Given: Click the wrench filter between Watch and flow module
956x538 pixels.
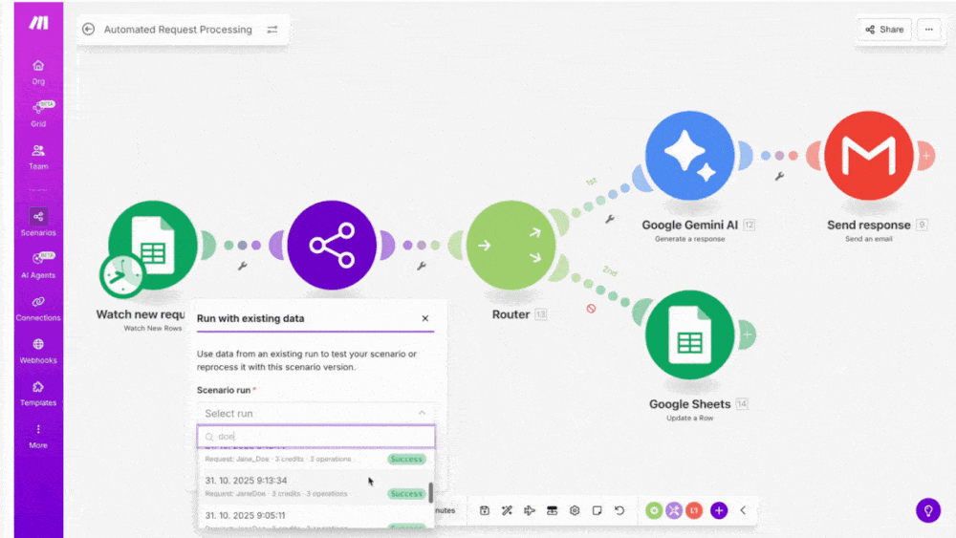Looking at the screenshot, I should tap(243, 266).
